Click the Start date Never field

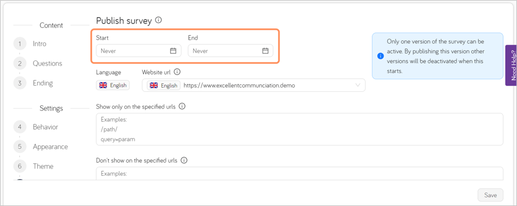[131, 50]
